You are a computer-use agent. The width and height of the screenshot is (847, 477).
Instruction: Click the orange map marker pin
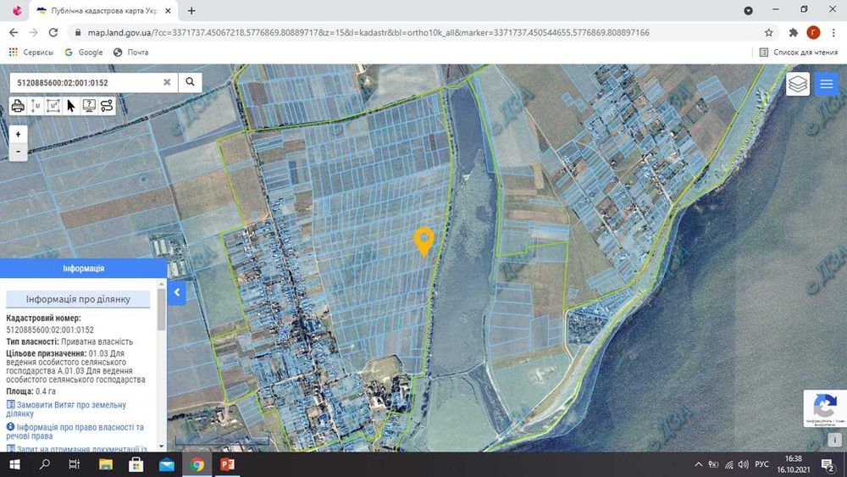[424, 241]
